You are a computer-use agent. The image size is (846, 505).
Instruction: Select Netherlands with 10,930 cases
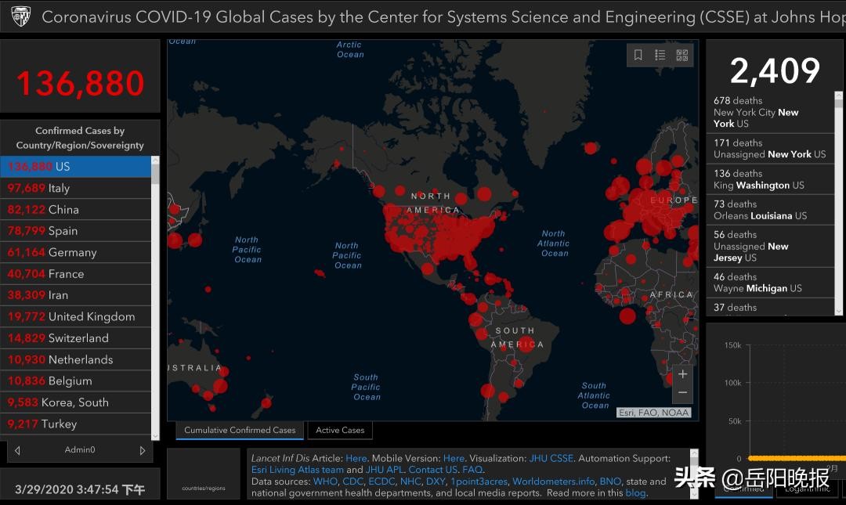(x=75, y=359)
